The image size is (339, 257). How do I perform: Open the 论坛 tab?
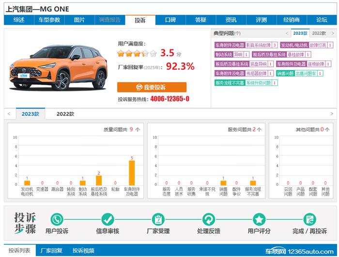coord(322,20)
